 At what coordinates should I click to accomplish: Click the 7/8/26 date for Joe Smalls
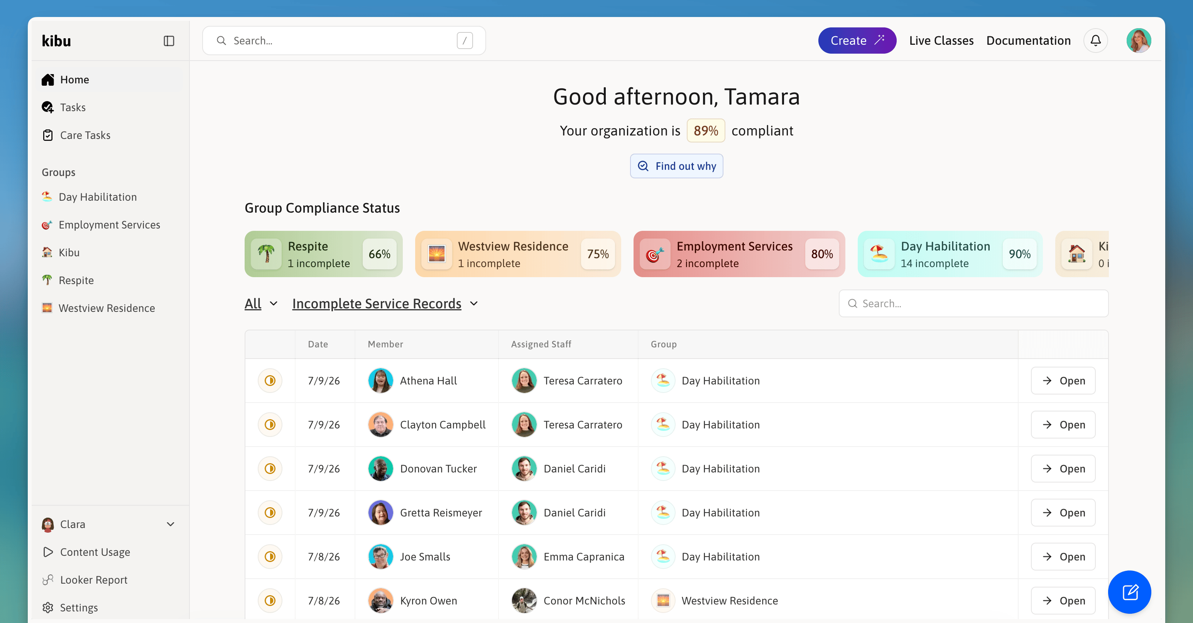(x=324, y=557)
